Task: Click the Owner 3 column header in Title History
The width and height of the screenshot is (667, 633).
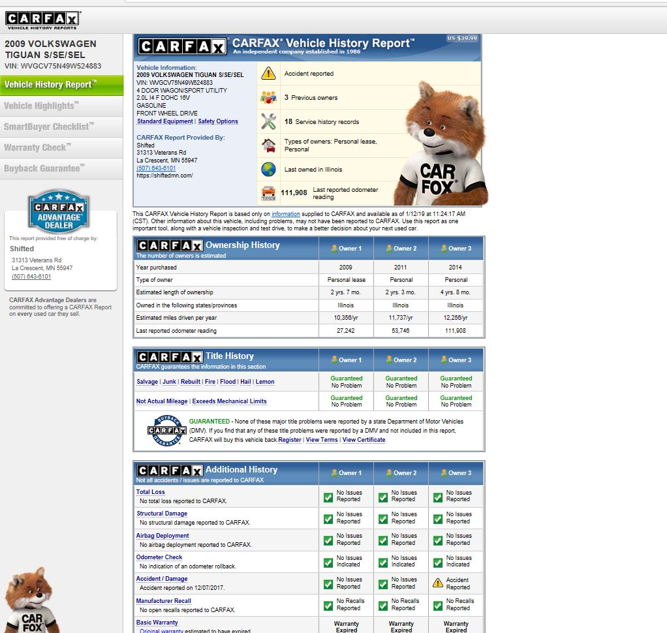Action: pos(456,360)
